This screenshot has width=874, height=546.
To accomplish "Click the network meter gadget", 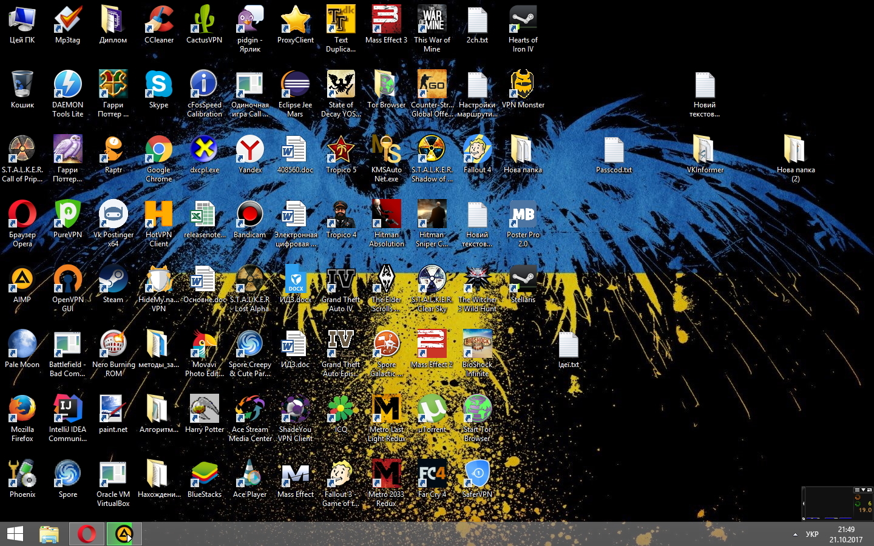I will coord(838,503).
